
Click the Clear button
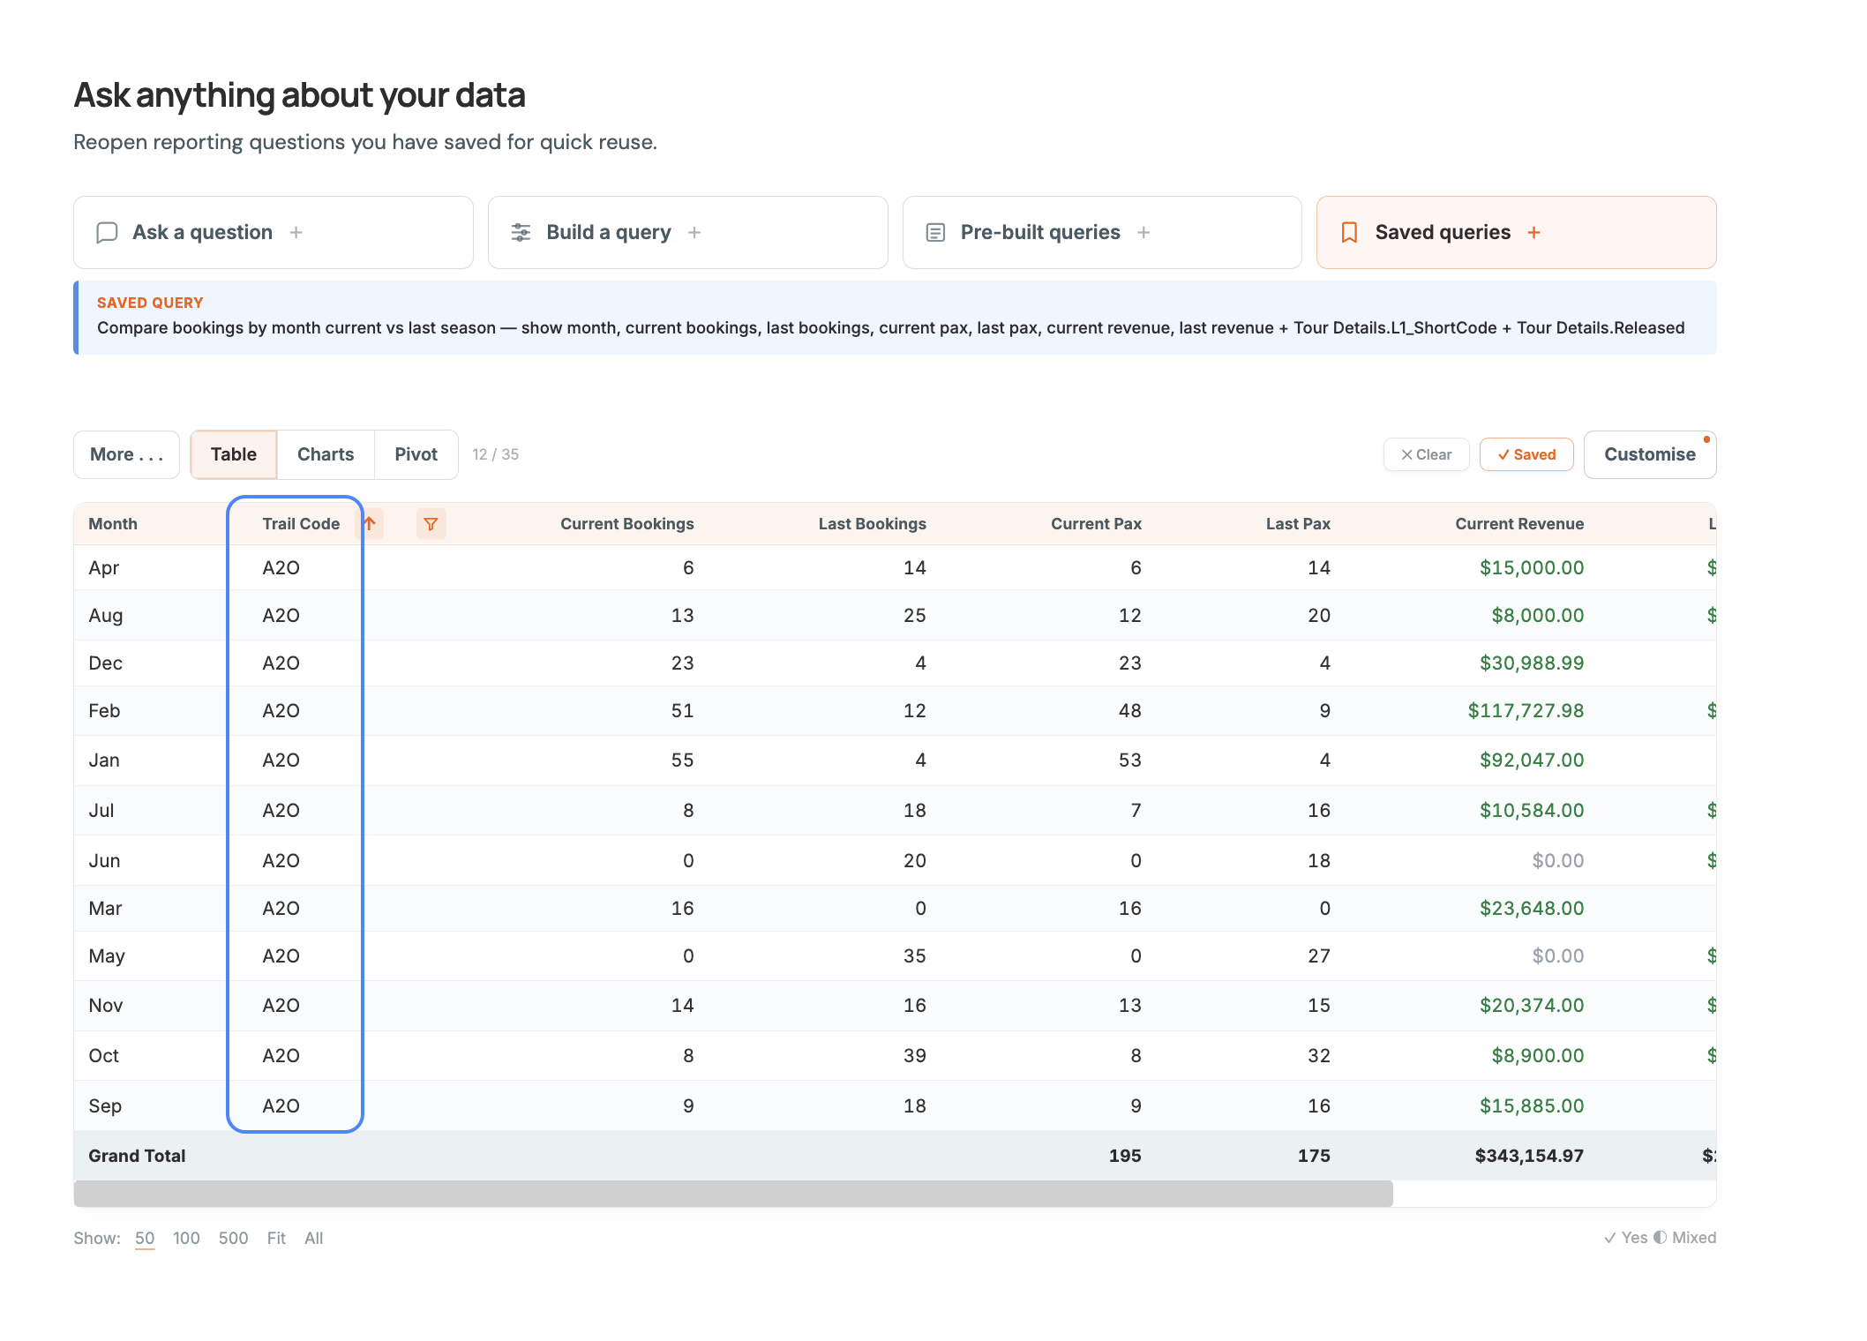(x=1427, y=454)
